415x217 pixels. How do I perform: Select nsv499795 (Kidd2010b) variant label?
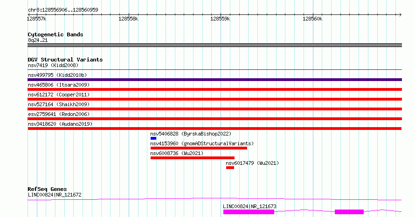57,75
